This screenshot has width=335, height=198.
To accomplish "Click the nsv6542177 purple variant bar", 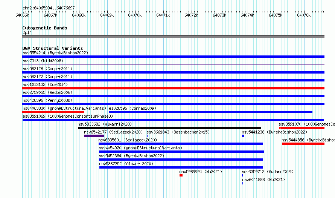I will coord(94,136).
